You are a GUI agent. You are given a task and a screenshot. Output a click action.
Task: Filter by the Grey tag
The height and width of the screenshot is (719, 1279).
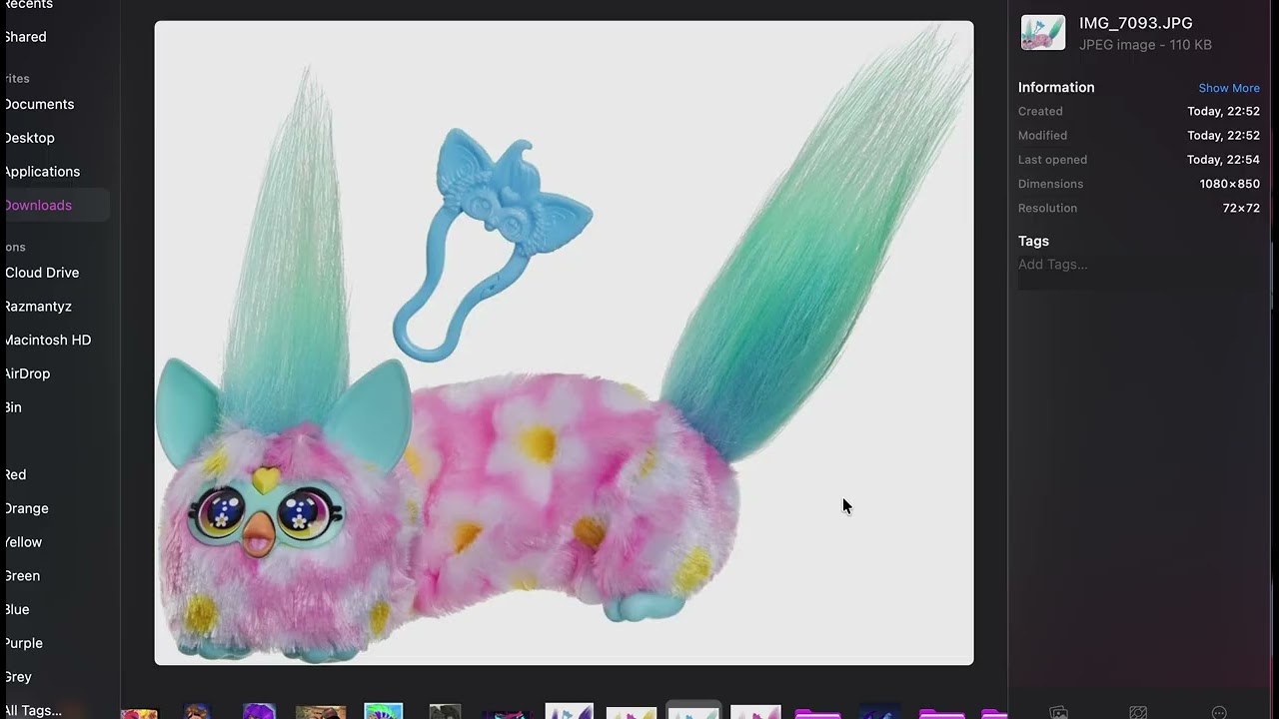coord(18,677)
